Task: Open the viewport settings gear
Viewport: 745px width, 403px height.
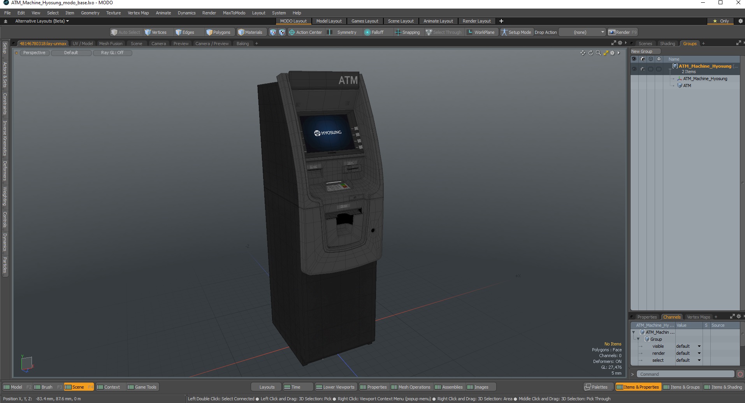Action: 612,53
